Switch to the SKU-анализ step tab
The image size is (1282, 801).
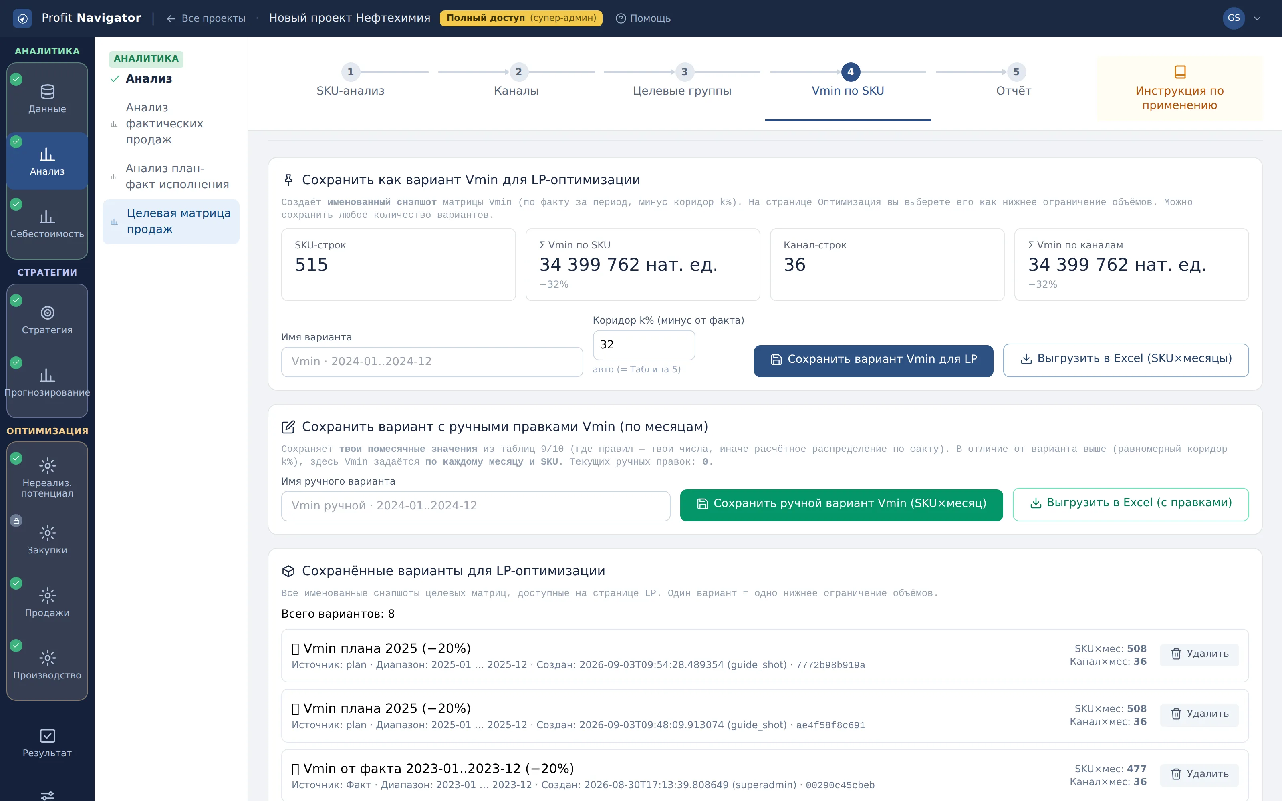pyautogui.click(x=350, y=82)
